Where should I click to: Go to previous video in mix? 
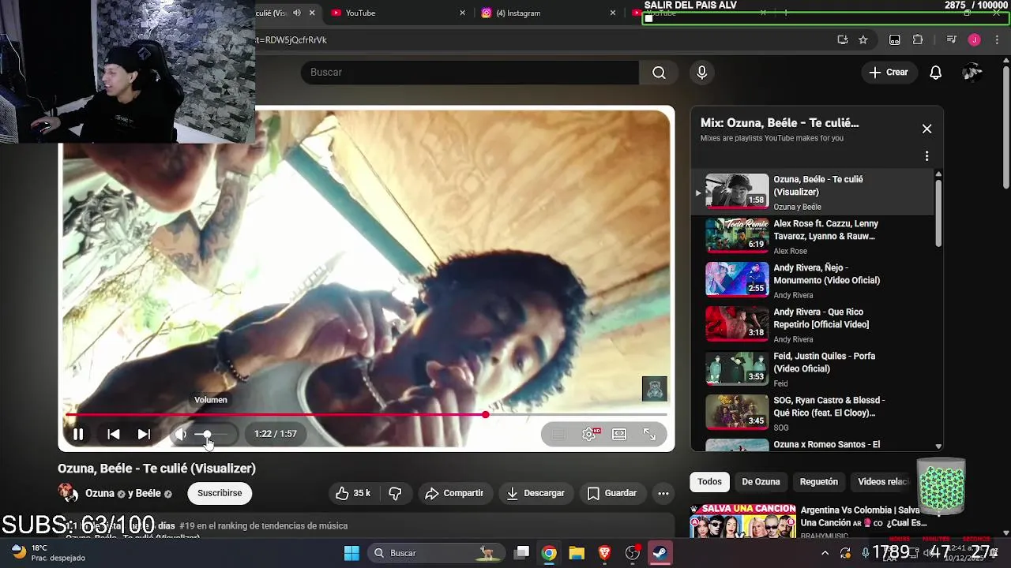[114, 434]
